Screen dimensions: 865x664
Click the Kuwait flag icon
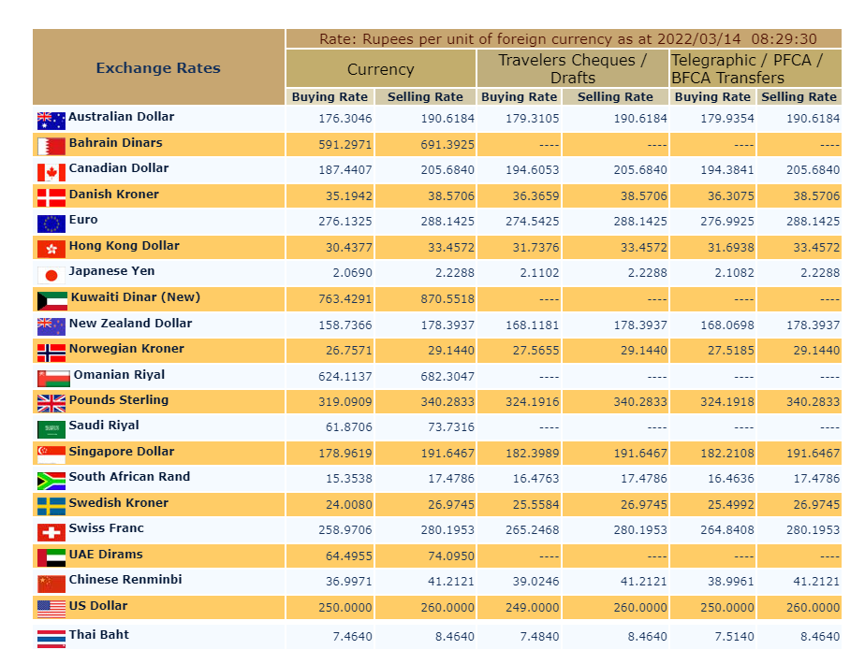point(52,301)
